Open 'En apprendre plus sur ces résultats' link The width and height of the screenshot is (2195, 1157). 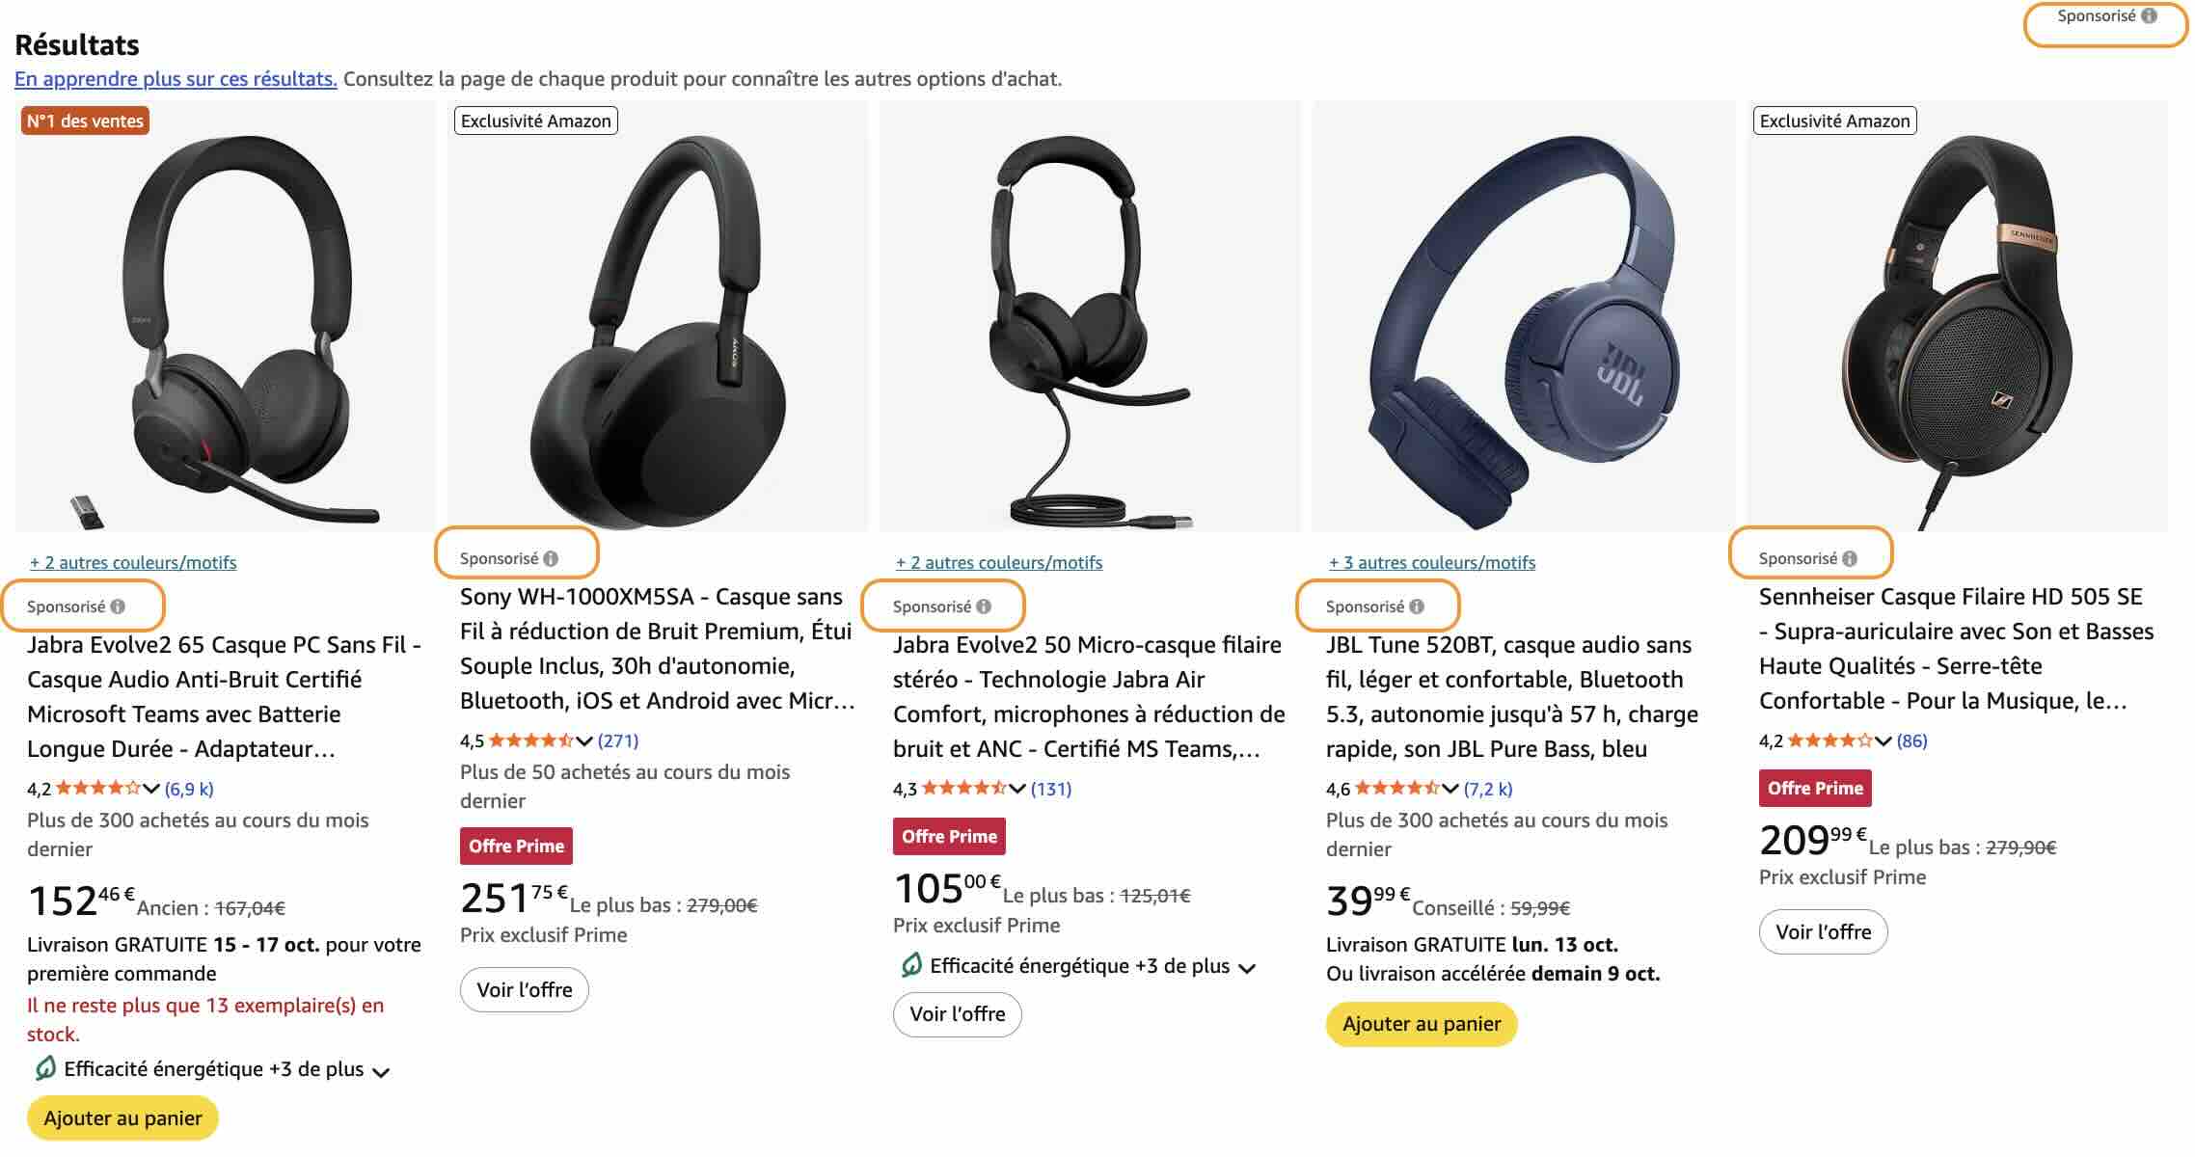[x=176, y=79]
